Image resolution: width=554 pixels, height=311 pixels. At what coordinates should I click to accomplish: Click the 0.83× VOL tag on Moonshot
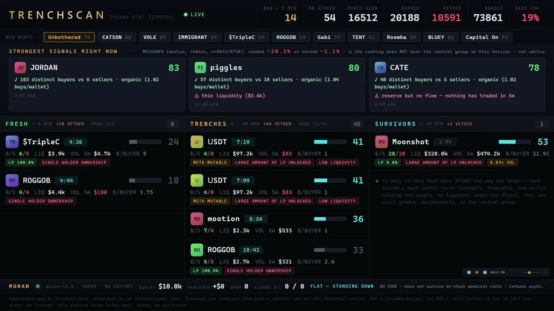502,162
